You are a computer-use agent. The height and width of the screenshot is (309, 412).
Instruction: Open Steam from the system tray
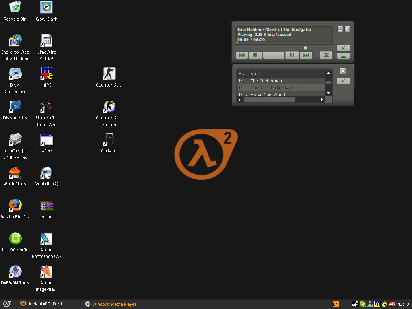tap(356, 304)
